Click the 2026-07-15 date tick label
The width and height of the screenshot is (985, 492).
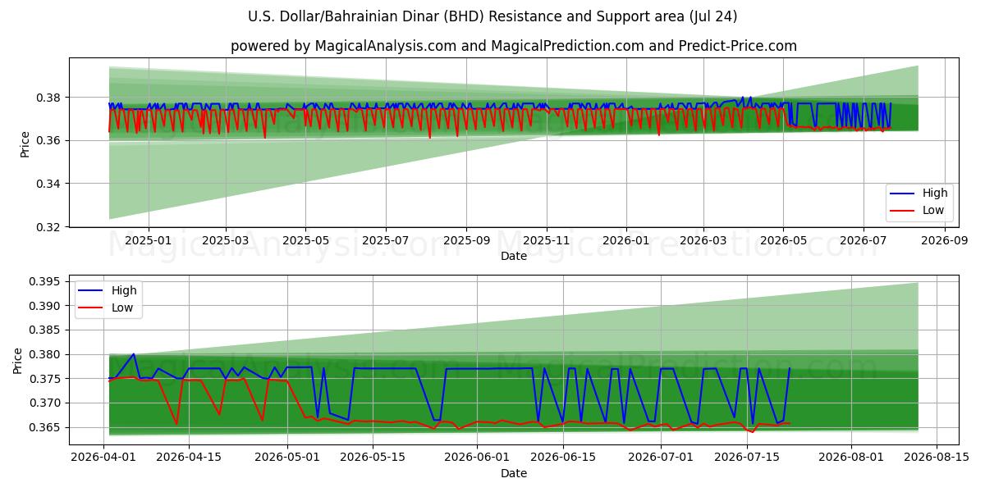pyautogui.click(x=746, y=458)
